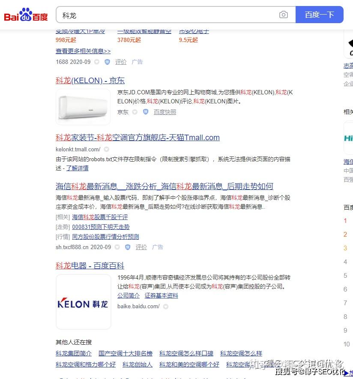
Task: Open the air conditioner thumbnail of the 京东 result
Action: tap(83, 107)
